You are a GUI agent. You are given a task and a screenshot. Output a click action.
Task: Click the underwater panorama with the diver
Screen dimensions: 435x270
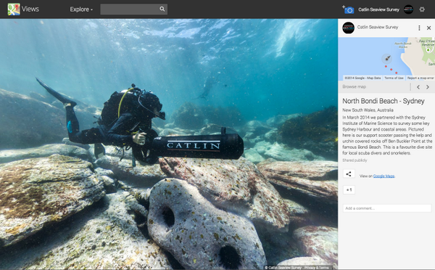[169, 144]
